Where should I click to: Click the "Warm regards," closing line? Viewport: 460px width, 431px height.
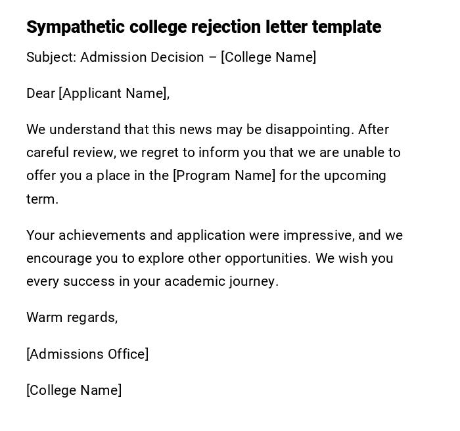coord(72,317)
